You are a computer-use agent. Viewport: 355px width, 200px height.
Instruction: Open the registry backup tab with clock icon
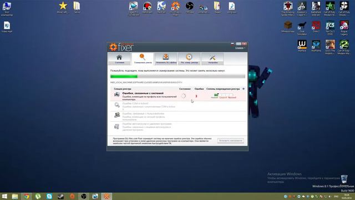tap(189, 59)
